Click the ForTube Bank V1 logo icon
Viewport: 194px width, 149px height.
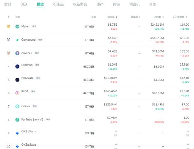[17, 120]
